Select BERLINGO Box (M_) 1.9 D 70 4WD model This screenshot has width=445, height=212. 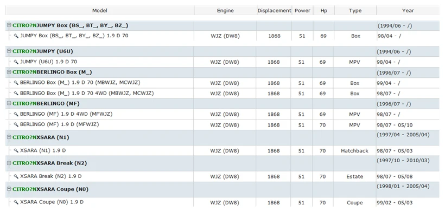[87, 93]
